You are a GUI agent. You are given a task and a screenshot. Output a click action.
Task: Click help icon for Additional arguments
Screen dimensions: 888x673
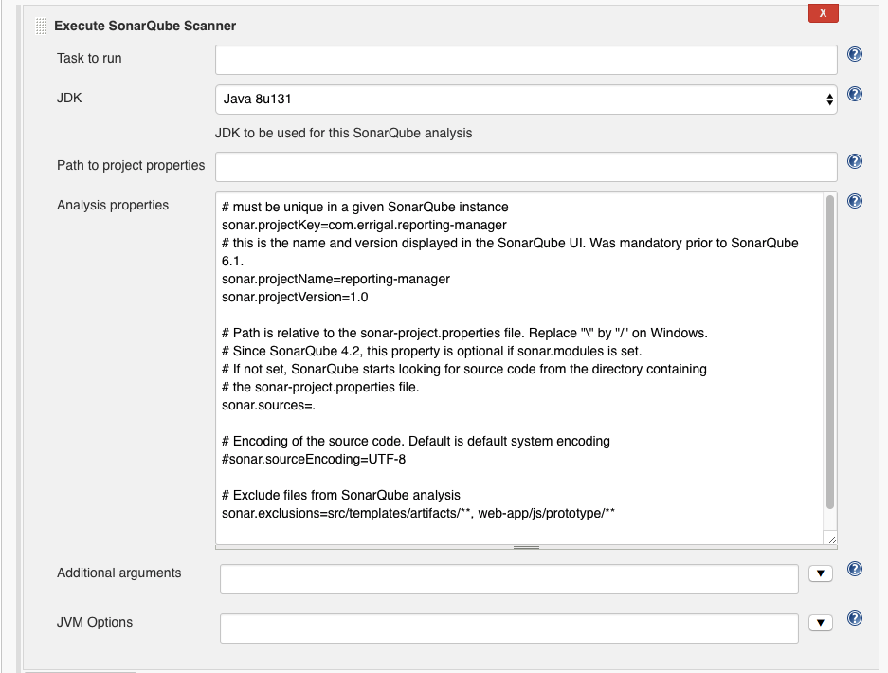click(x=854, y=569)
